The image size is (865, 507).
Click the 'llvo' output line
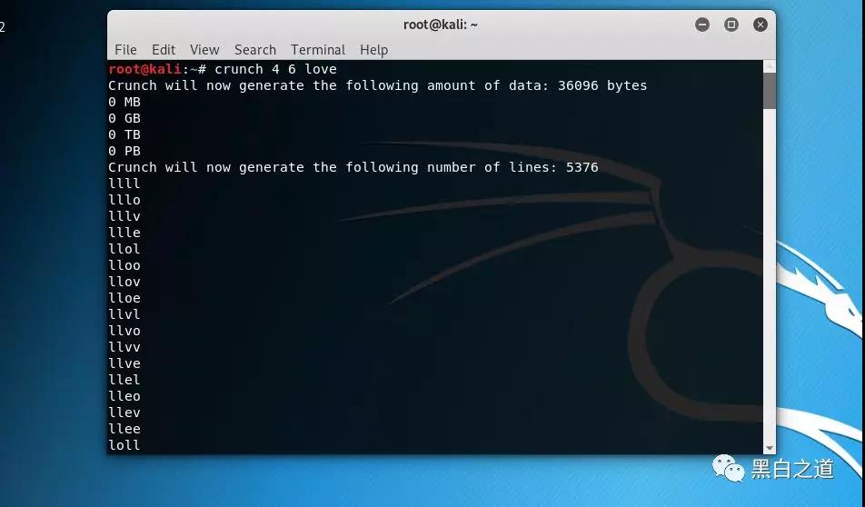(124, 331)
